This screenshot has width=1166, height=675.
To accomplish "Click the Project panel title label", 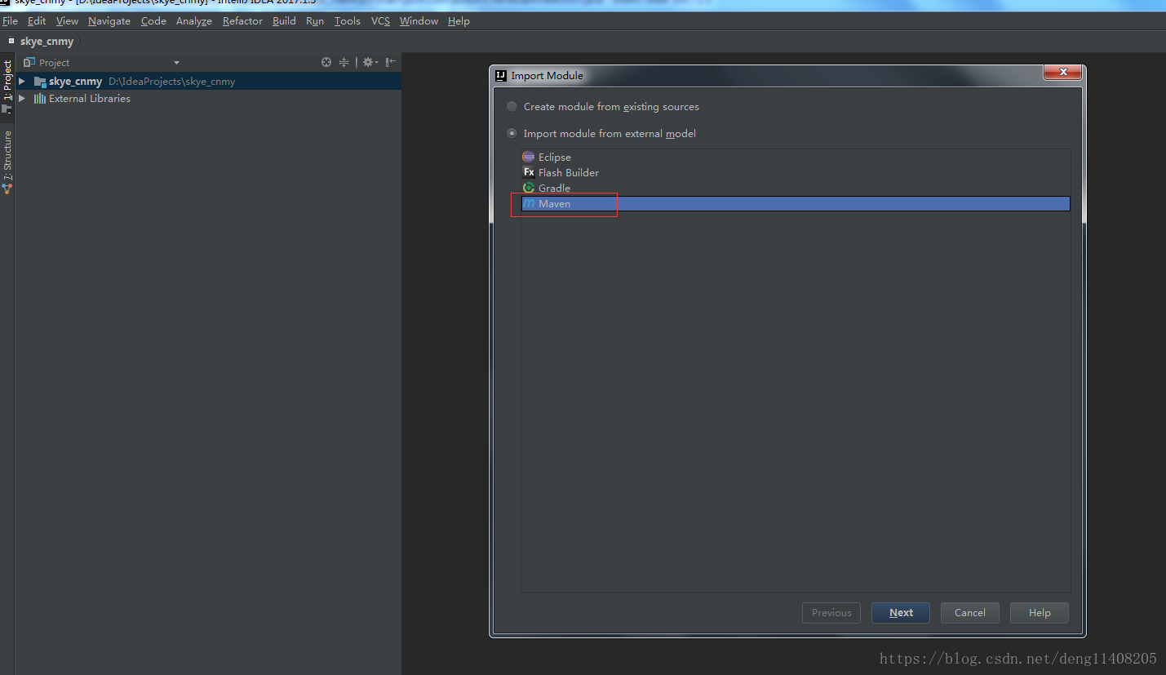I will click(55, 63).
